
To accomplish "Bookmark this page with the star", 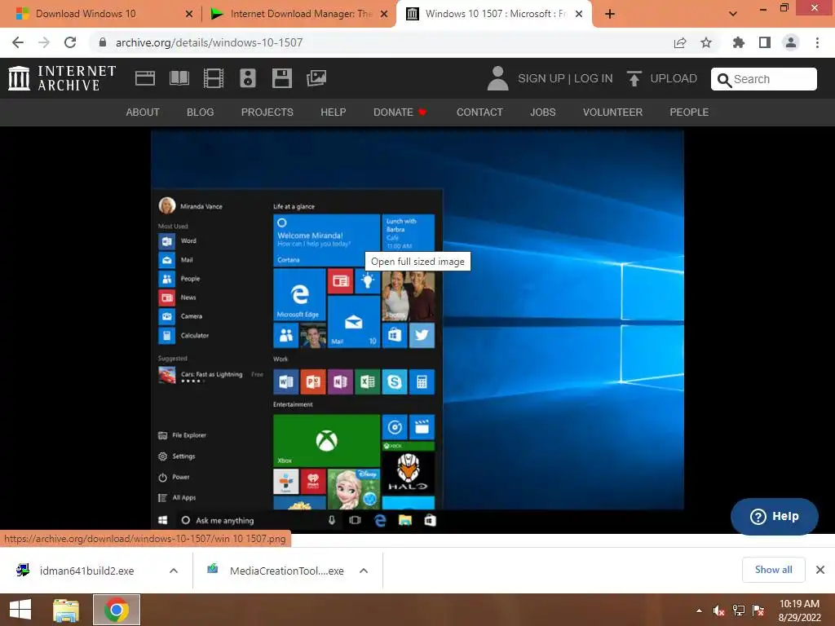I will [x=706, y=42].
